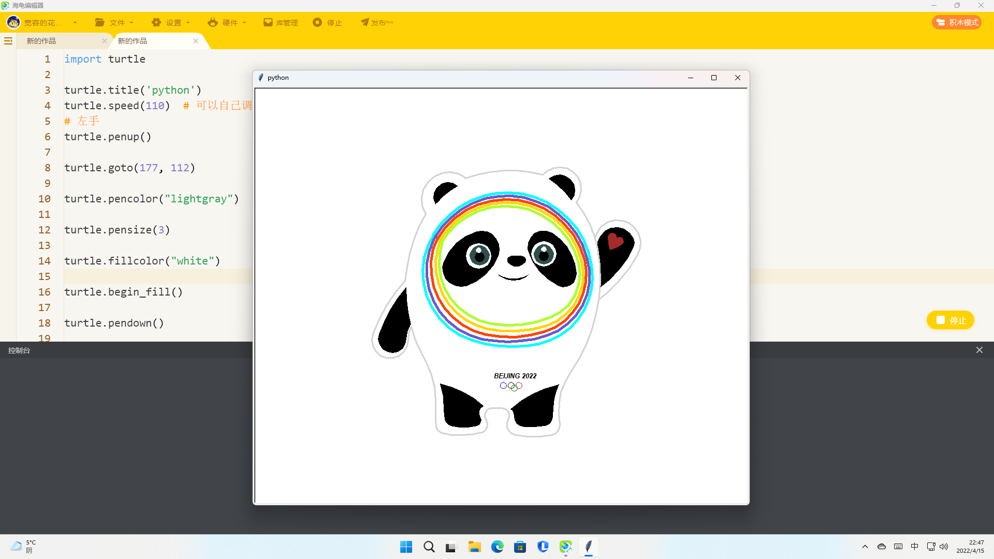
Task: Close the second 新的作品 tab
Action: tap(196, 41)
